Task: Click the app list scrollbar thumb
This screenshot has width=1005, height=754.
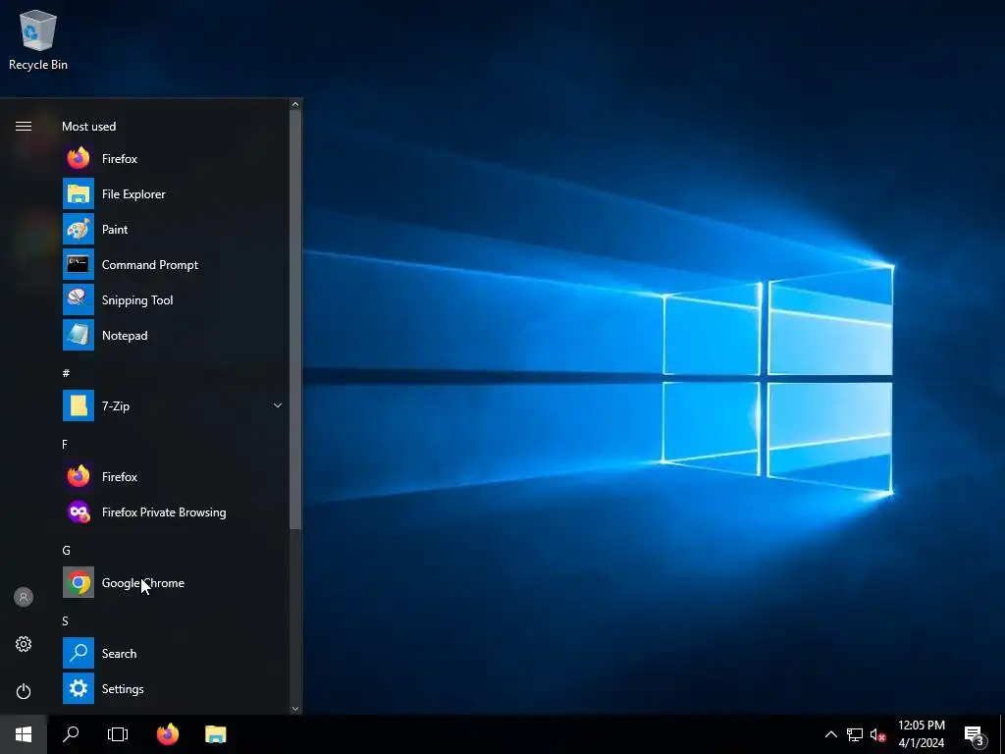Action: 295,319
